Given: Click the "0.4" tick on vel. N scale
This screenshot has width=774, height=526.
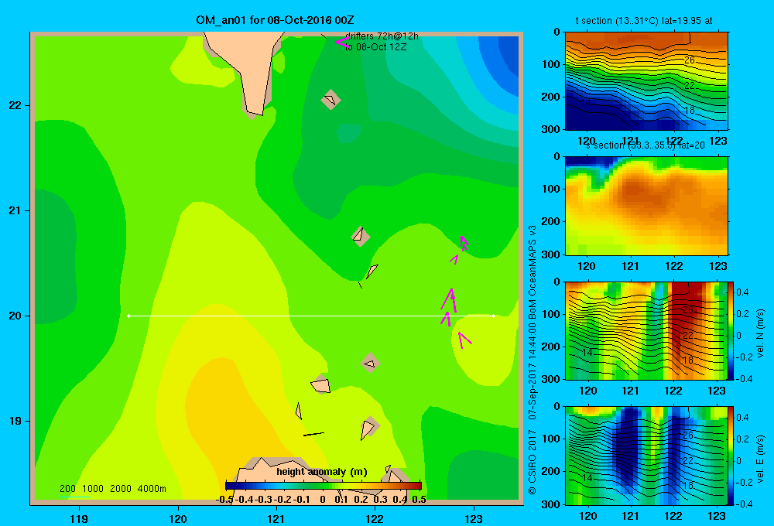Looking at the screenshot, I should (x=742, y=292).
